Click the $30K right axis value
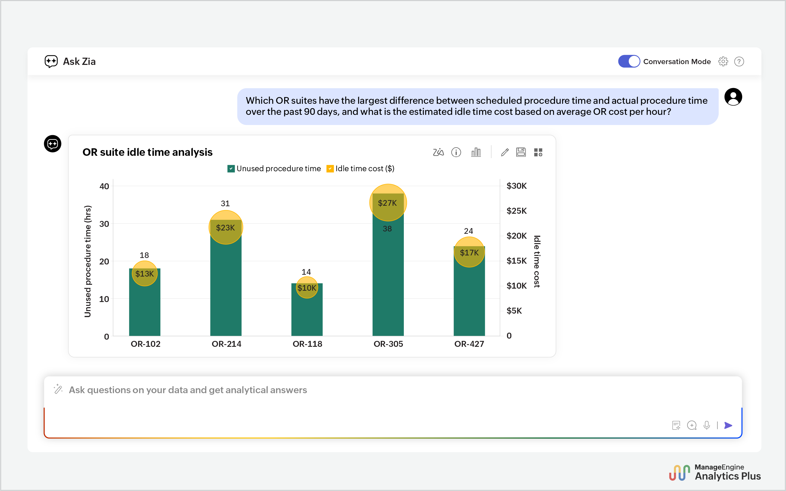 (517, 186)
